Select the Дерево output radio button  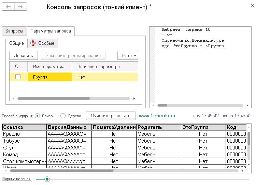(x=63, y=116)
